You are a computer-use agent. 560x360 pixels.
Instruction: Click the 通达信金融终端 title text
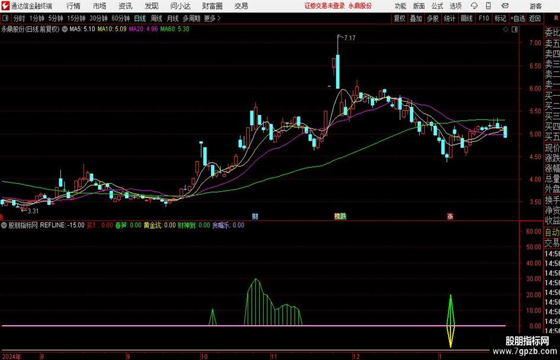pyautogui.click(x=31, y=6)
